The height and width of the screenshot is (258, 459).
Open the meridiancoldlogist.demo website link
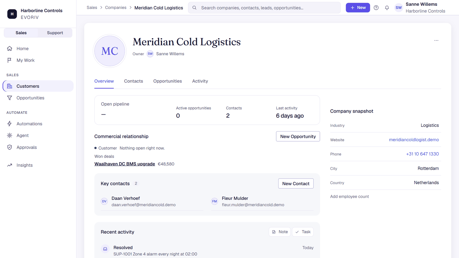pyautogui.click(x=414, y=140)
